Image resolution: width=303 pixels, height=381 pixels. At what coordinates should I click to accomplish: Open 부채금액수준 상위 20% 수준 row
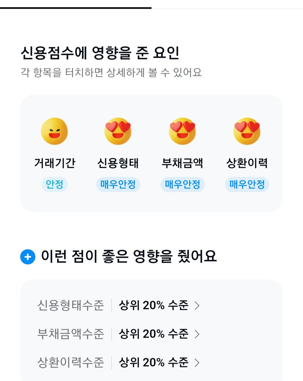pos(151,334)
